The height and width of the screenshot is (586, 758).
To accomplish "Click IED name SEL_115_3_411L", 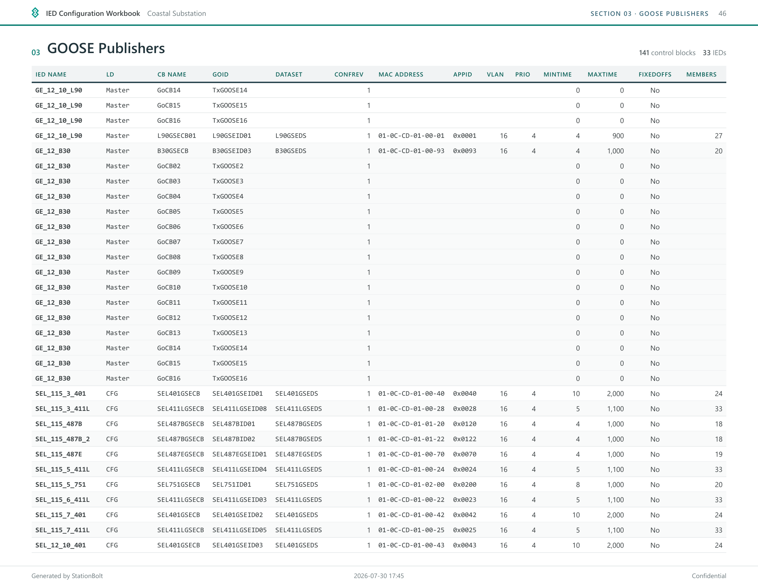I will [62, 409].
